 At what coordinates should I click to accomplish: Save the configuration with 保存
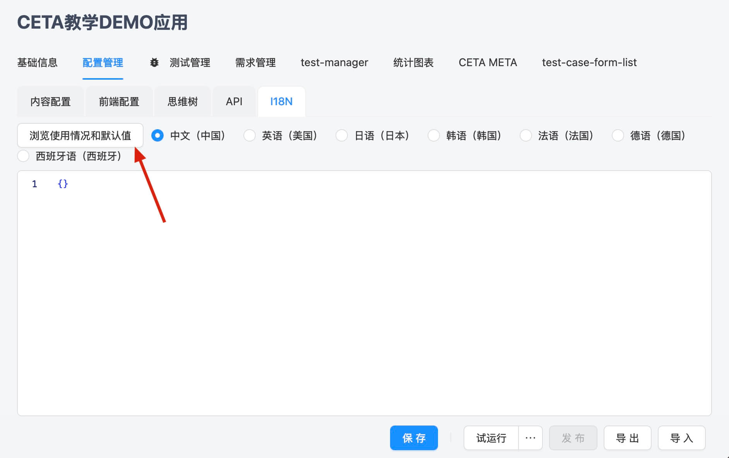(x=414, y=438)
